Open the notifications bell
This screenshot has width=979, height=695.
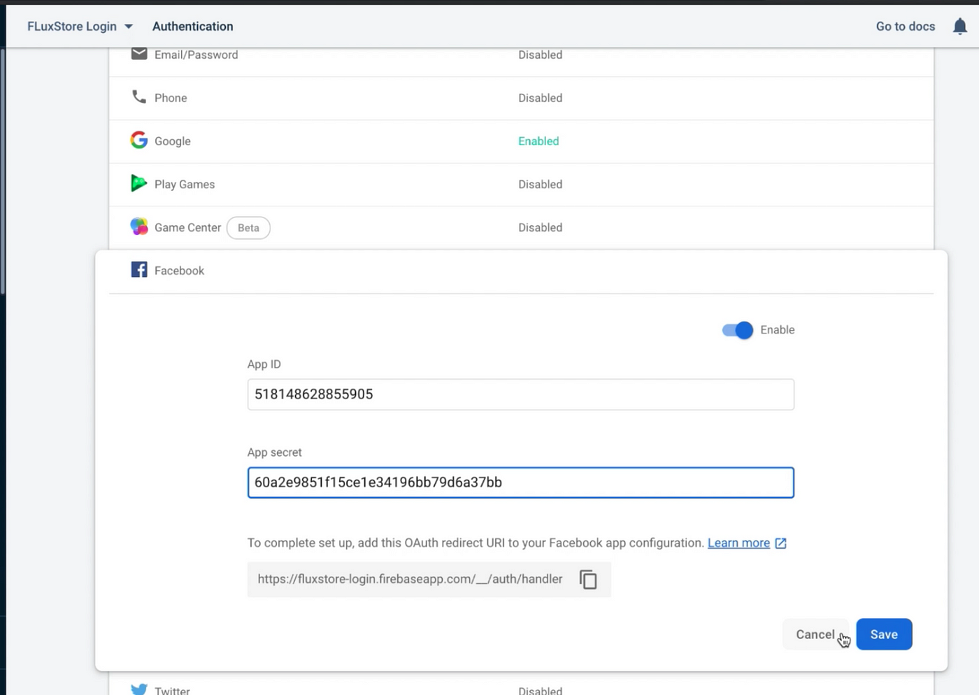pyautogui.click(x=960, y=27)
